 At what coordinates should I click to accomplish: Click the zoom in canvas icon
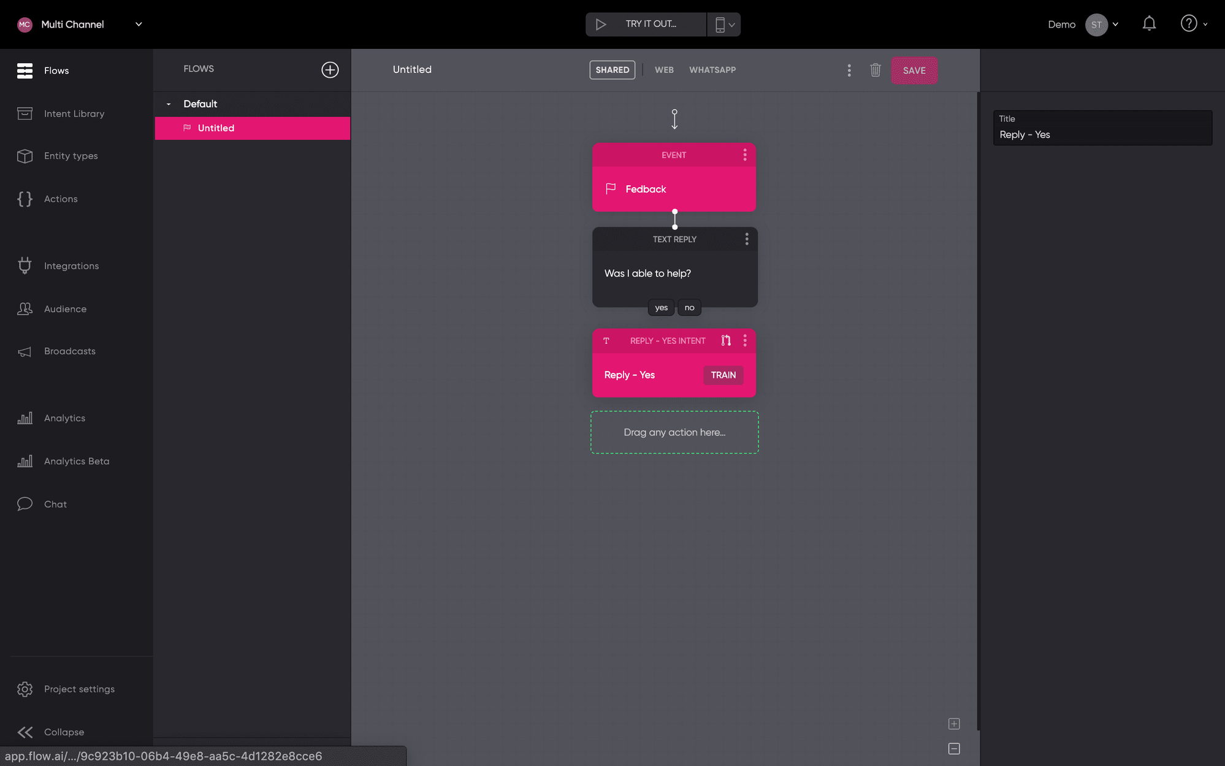[954, 724]
